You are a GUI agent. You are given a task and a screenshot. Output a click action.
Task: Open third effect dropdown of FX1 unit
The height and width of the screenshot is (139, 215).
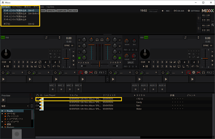(70, 73)
